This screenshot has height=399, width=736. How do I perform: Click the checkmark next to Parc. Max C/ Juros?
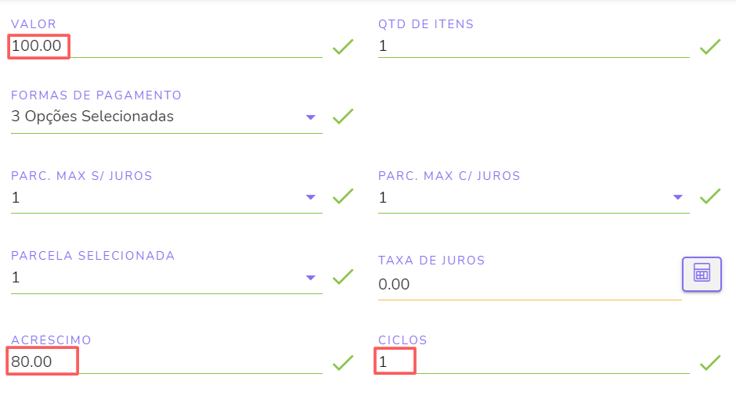point(710,197)
